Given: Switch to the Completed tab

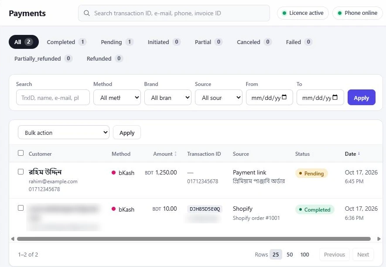Looking at the screenshot, I should (66, 42).
